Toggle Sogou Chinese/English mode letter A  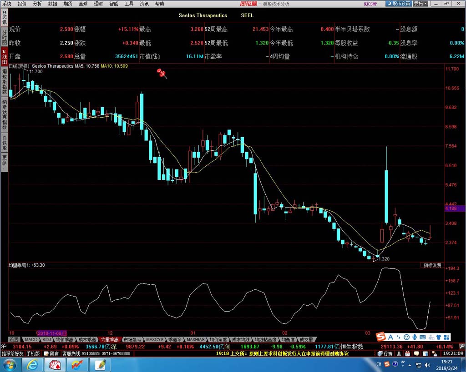pyautogui.click(x=390, y=337)
